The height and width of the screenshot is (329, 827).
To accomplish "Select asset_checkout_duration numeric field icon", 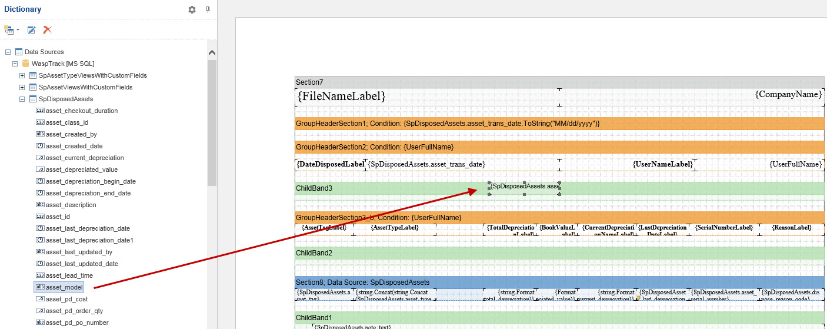I will (x=40, y=111).
